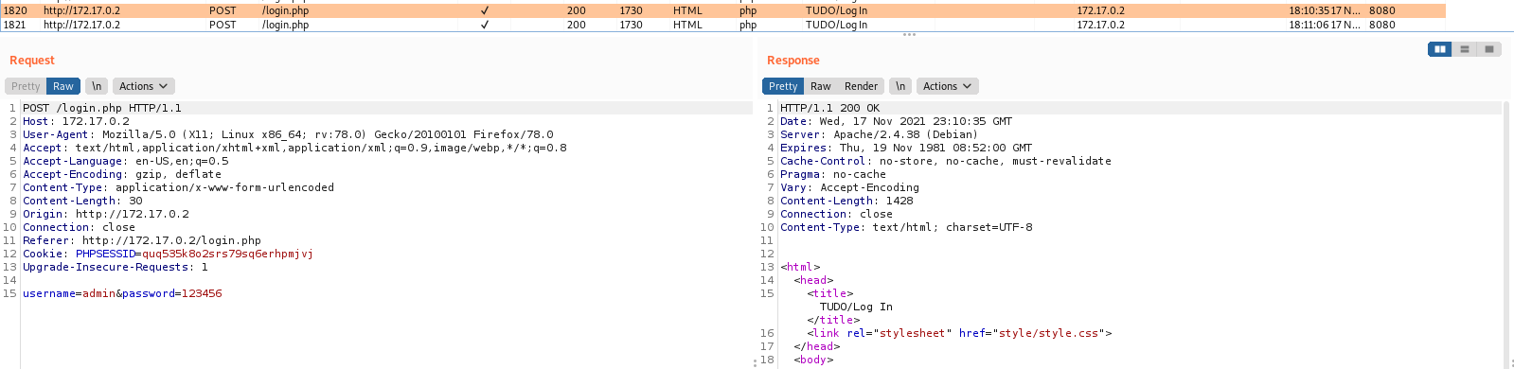Click the Accept-Language header line

(126, 161)
